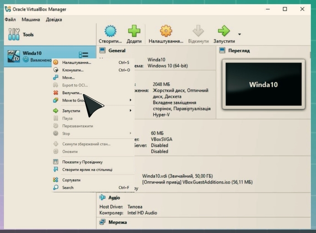Choose Клонувати... Ctrl+O in context menu
Image resolution: width=316 pixels, height=233 pixels.
click(93, 70)
